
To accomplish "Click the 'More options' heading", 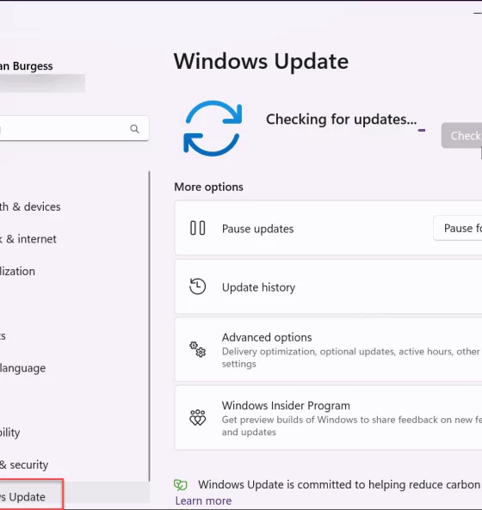I will coord(208,187).
